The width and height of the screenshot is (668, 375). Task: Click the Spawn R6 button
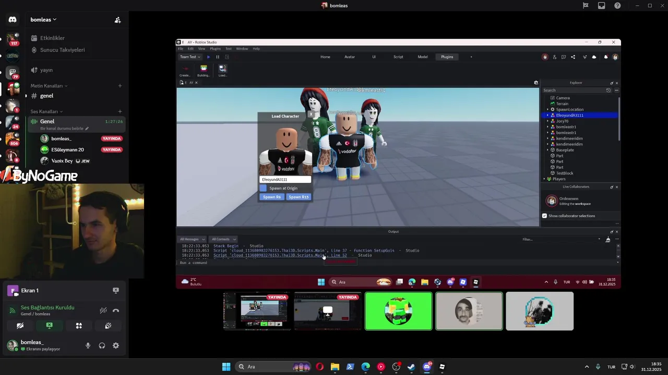tap(272, 197)
